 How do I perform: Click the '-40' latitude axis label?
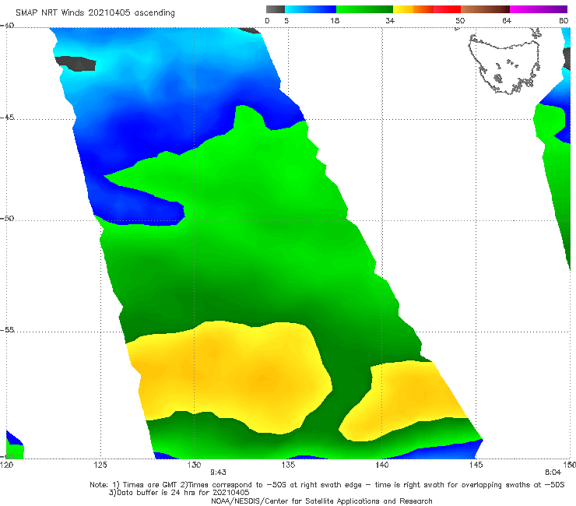(7, 26)
